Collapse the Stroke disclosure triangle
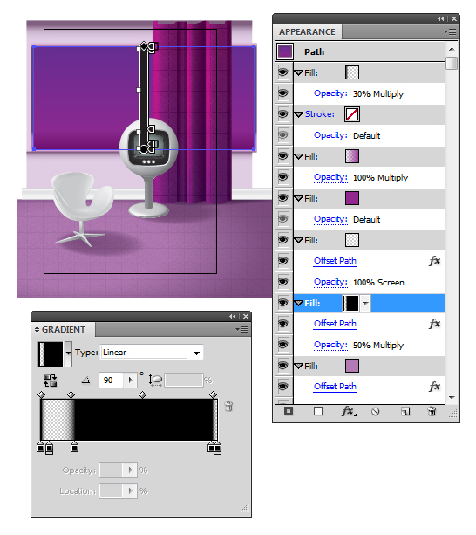 (299, 114)
